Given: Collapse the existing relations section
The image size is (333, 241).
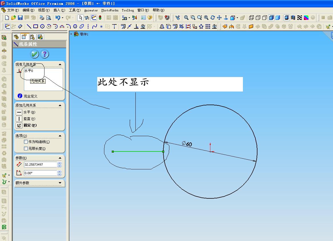Looking at the screenshot, I should tap(60, 65).
